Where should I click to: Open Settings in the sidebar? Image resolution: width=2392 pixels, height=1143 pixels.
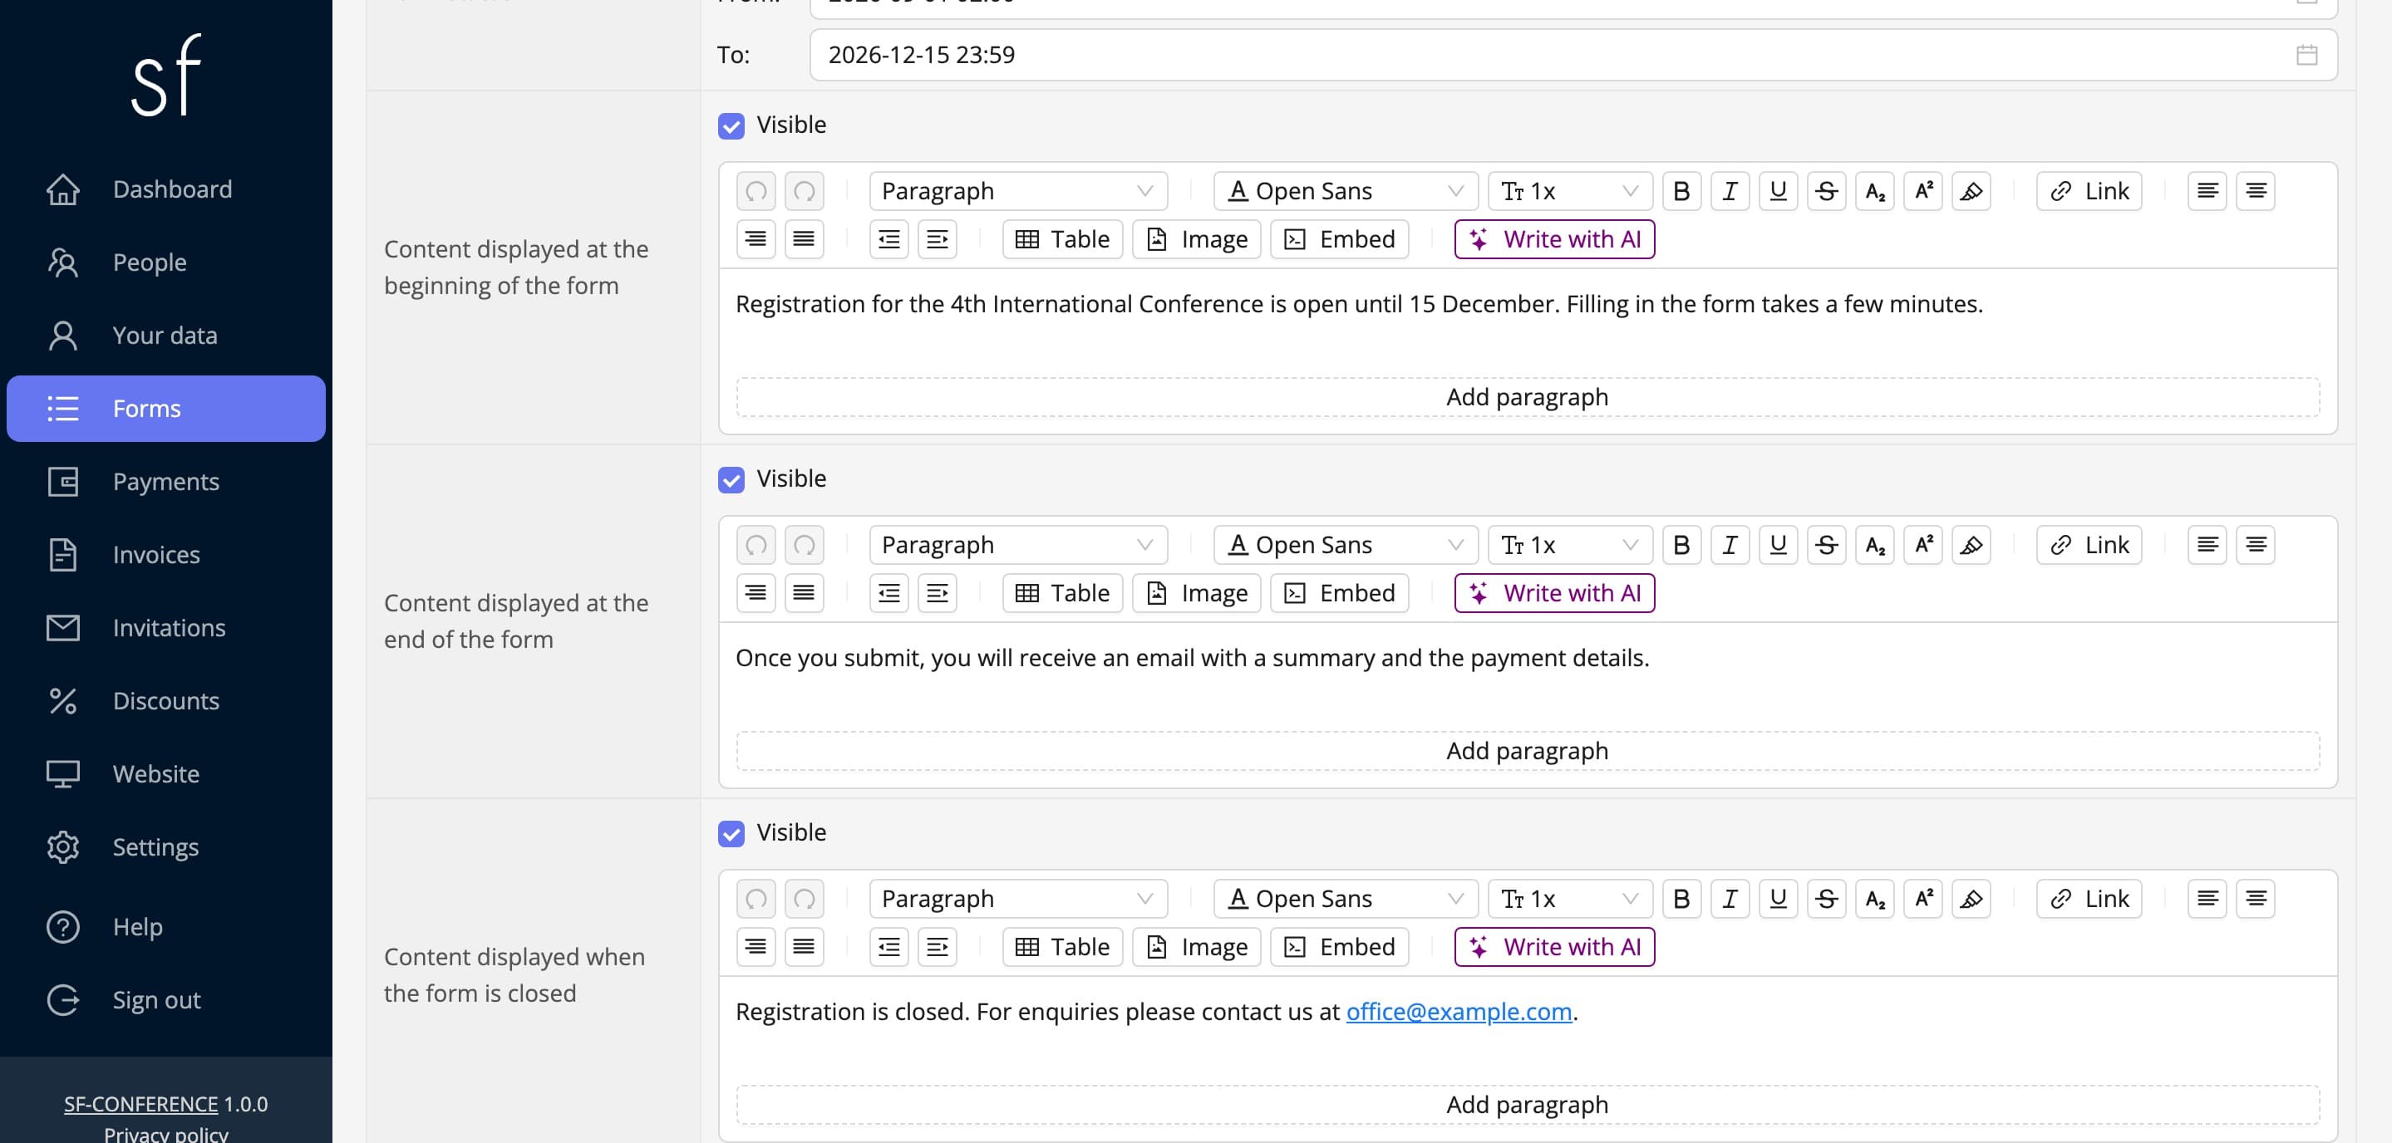pyautogui.click(x=166, y=847)
